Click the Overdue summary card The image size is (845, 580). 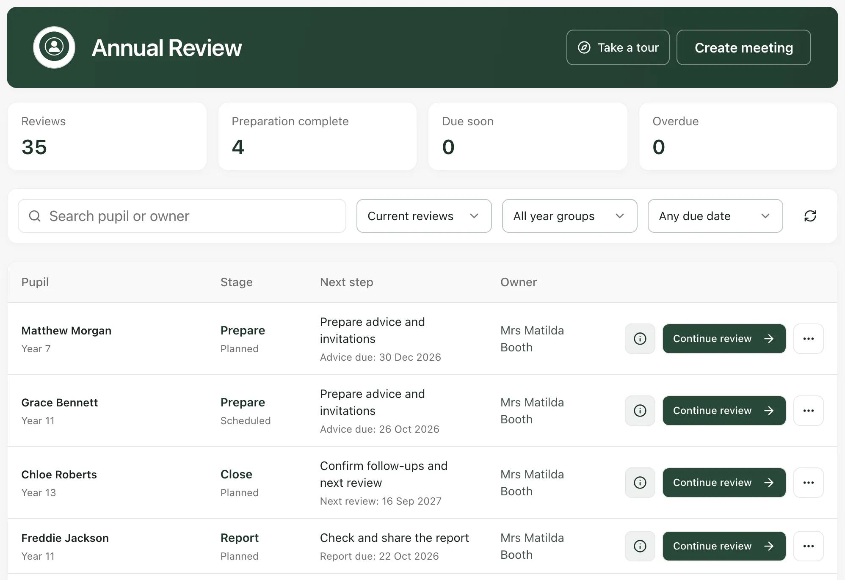tap(738, 136)
